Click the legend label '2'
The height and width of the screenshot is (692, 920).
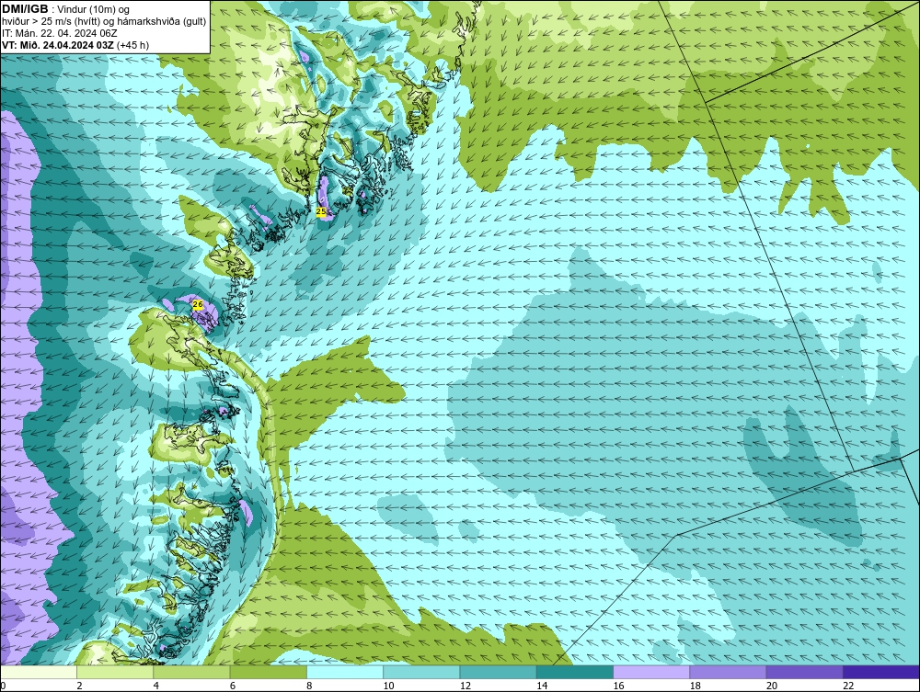[79, 686]
